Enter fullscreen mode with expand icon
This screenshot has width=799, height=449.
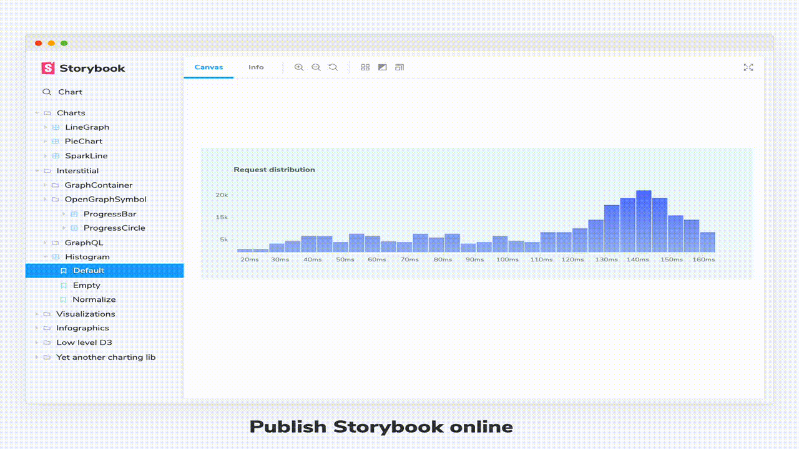click(748, 67)
